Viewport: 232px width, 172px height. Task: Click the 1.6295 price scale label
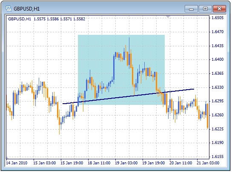(x=218, y=101)
